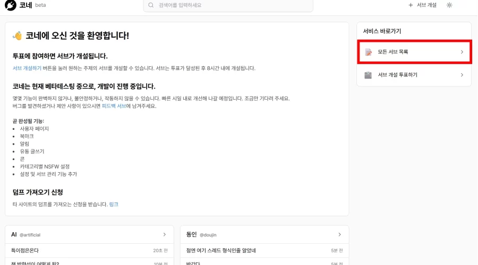Image resolution: width=478 pixels, height=265 pixels.
Task: Click the 5분 전 timestamp on 첨엔 post
Action: [x=337, y=250]
